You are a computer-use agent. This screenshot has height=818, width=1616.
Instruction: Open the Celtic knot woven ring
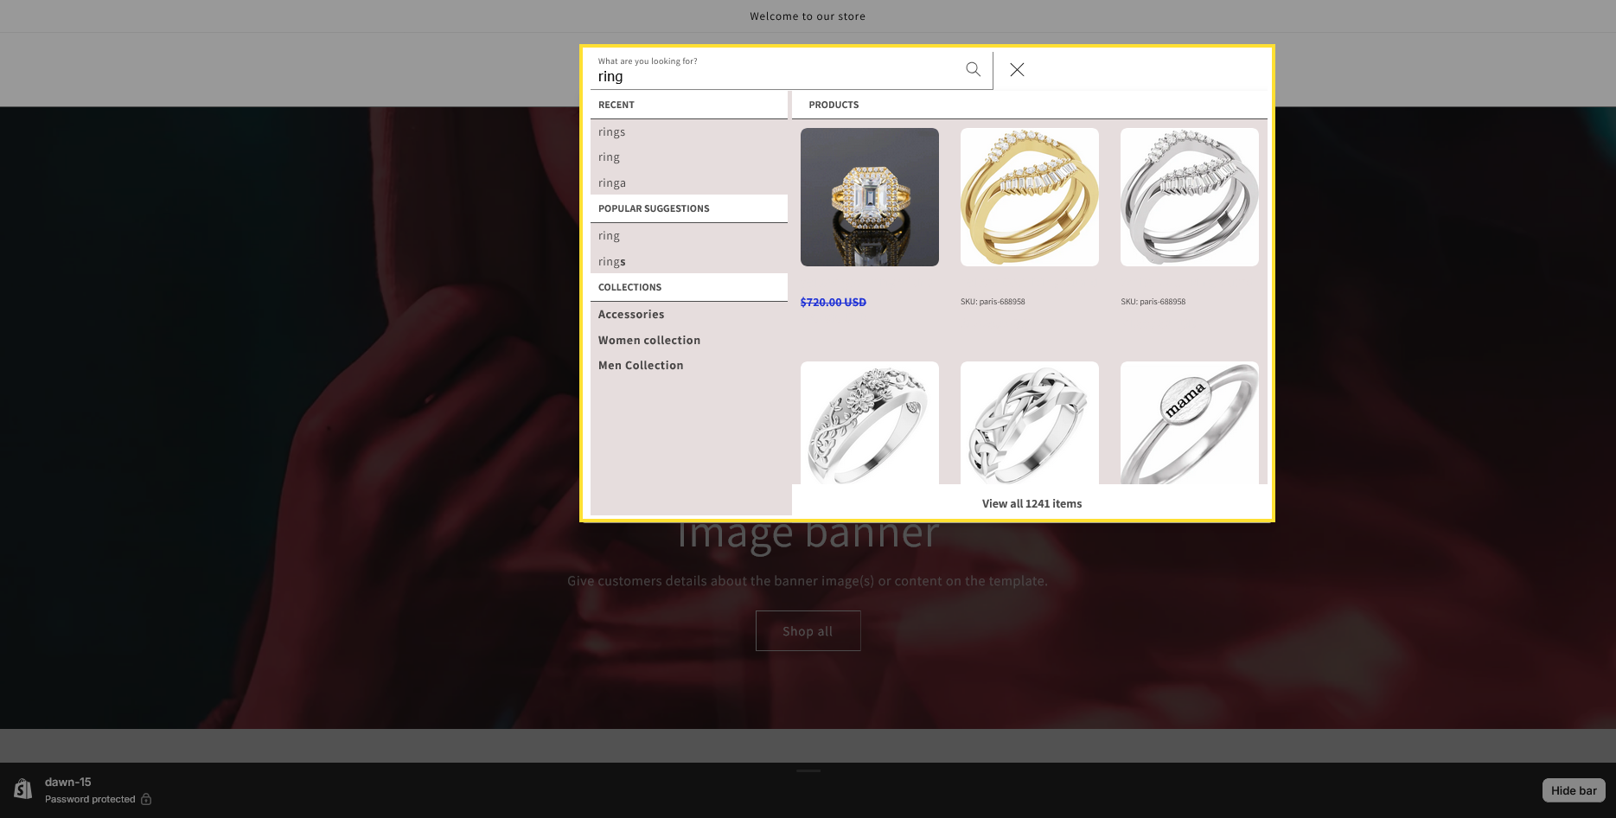click(1029, 424)
